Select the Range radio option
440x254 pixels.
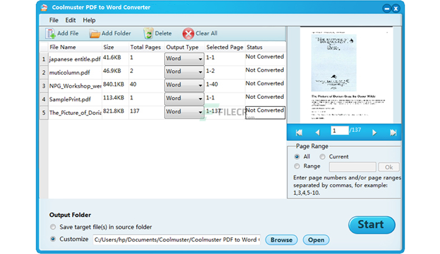[297, 166]
